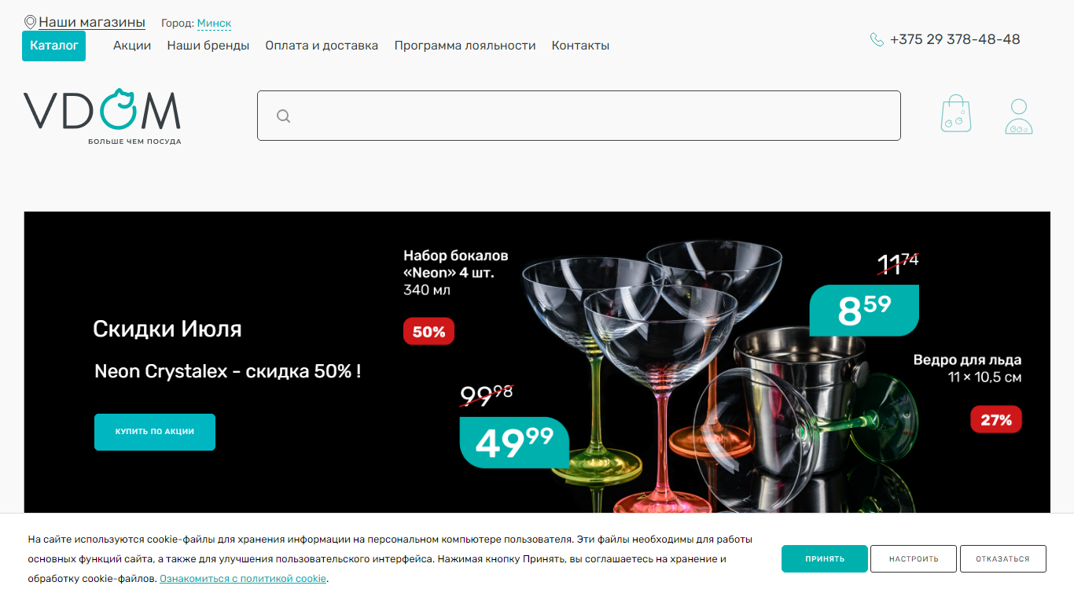Click the red 27% discount badge
Screen dimensions: 1074x604
click(x=996, y=420)
